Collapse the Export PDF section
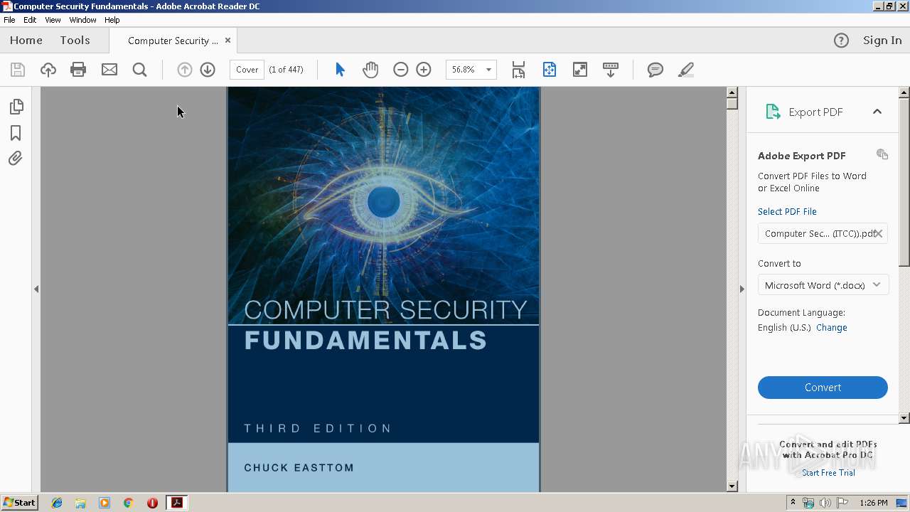 [x=877, y=112]
